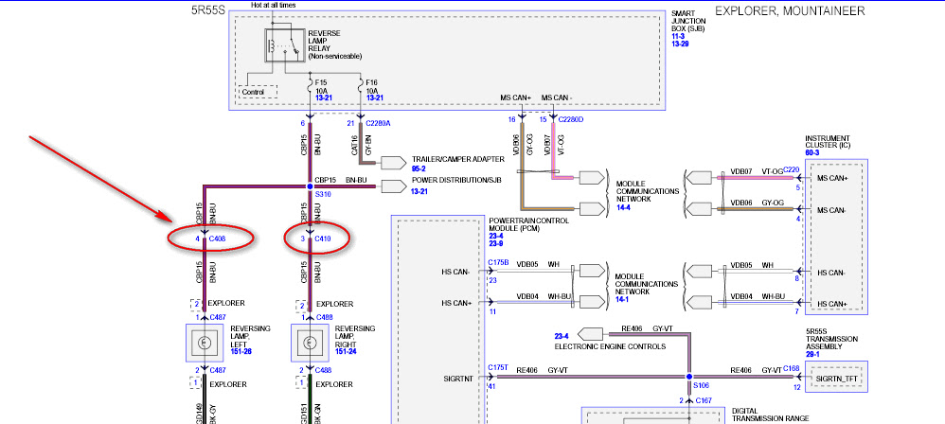Image resolution: width=945 pixels, height=424 pixels.
Task: Click the Power Distribution/SJB off-page arrow symbol
Action: click(394, 186)
